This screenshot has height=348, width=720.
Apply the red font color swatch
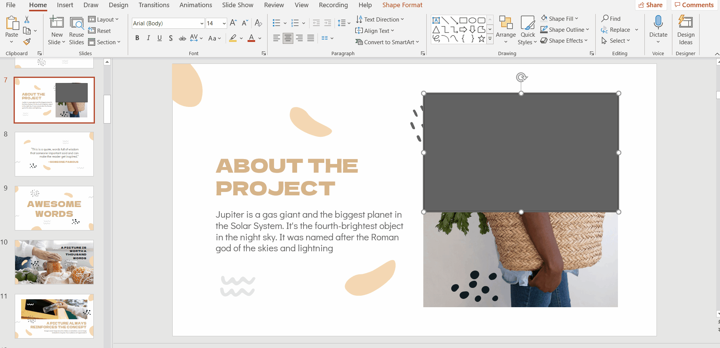[x=251, y=38]
